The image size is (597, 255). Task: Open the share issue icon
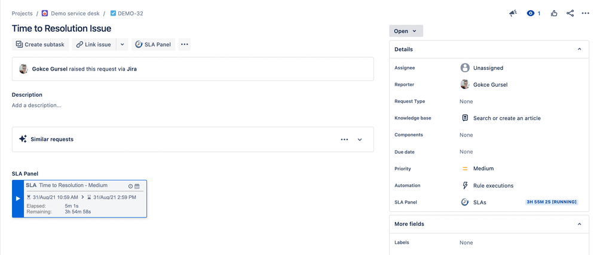570,13
